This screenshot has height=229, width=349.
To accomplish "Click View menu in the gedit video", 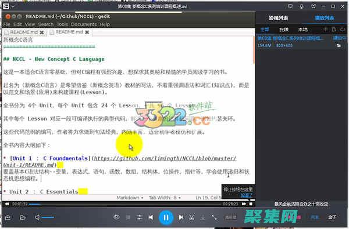I will click(x=30, y=24).
